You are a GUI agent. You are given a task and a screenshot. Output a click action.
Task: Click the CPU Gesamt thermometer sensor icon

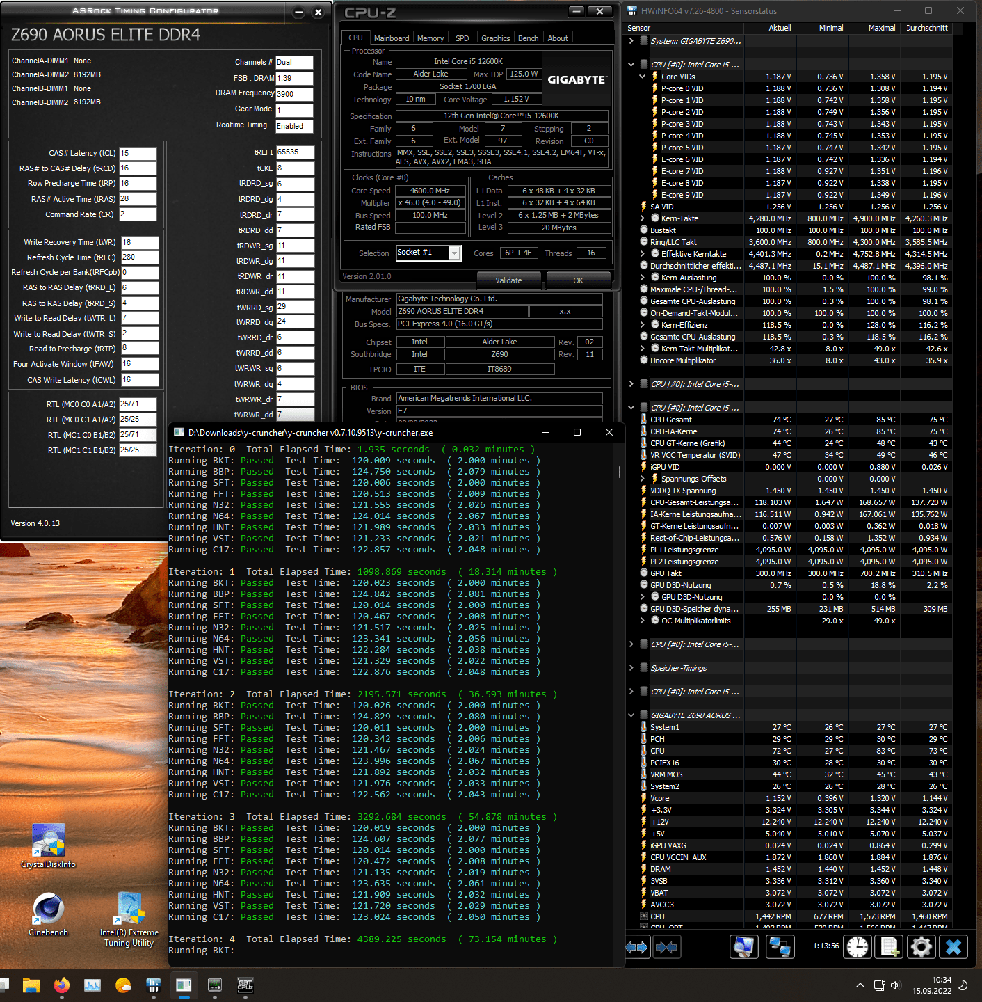pos(643,420)
